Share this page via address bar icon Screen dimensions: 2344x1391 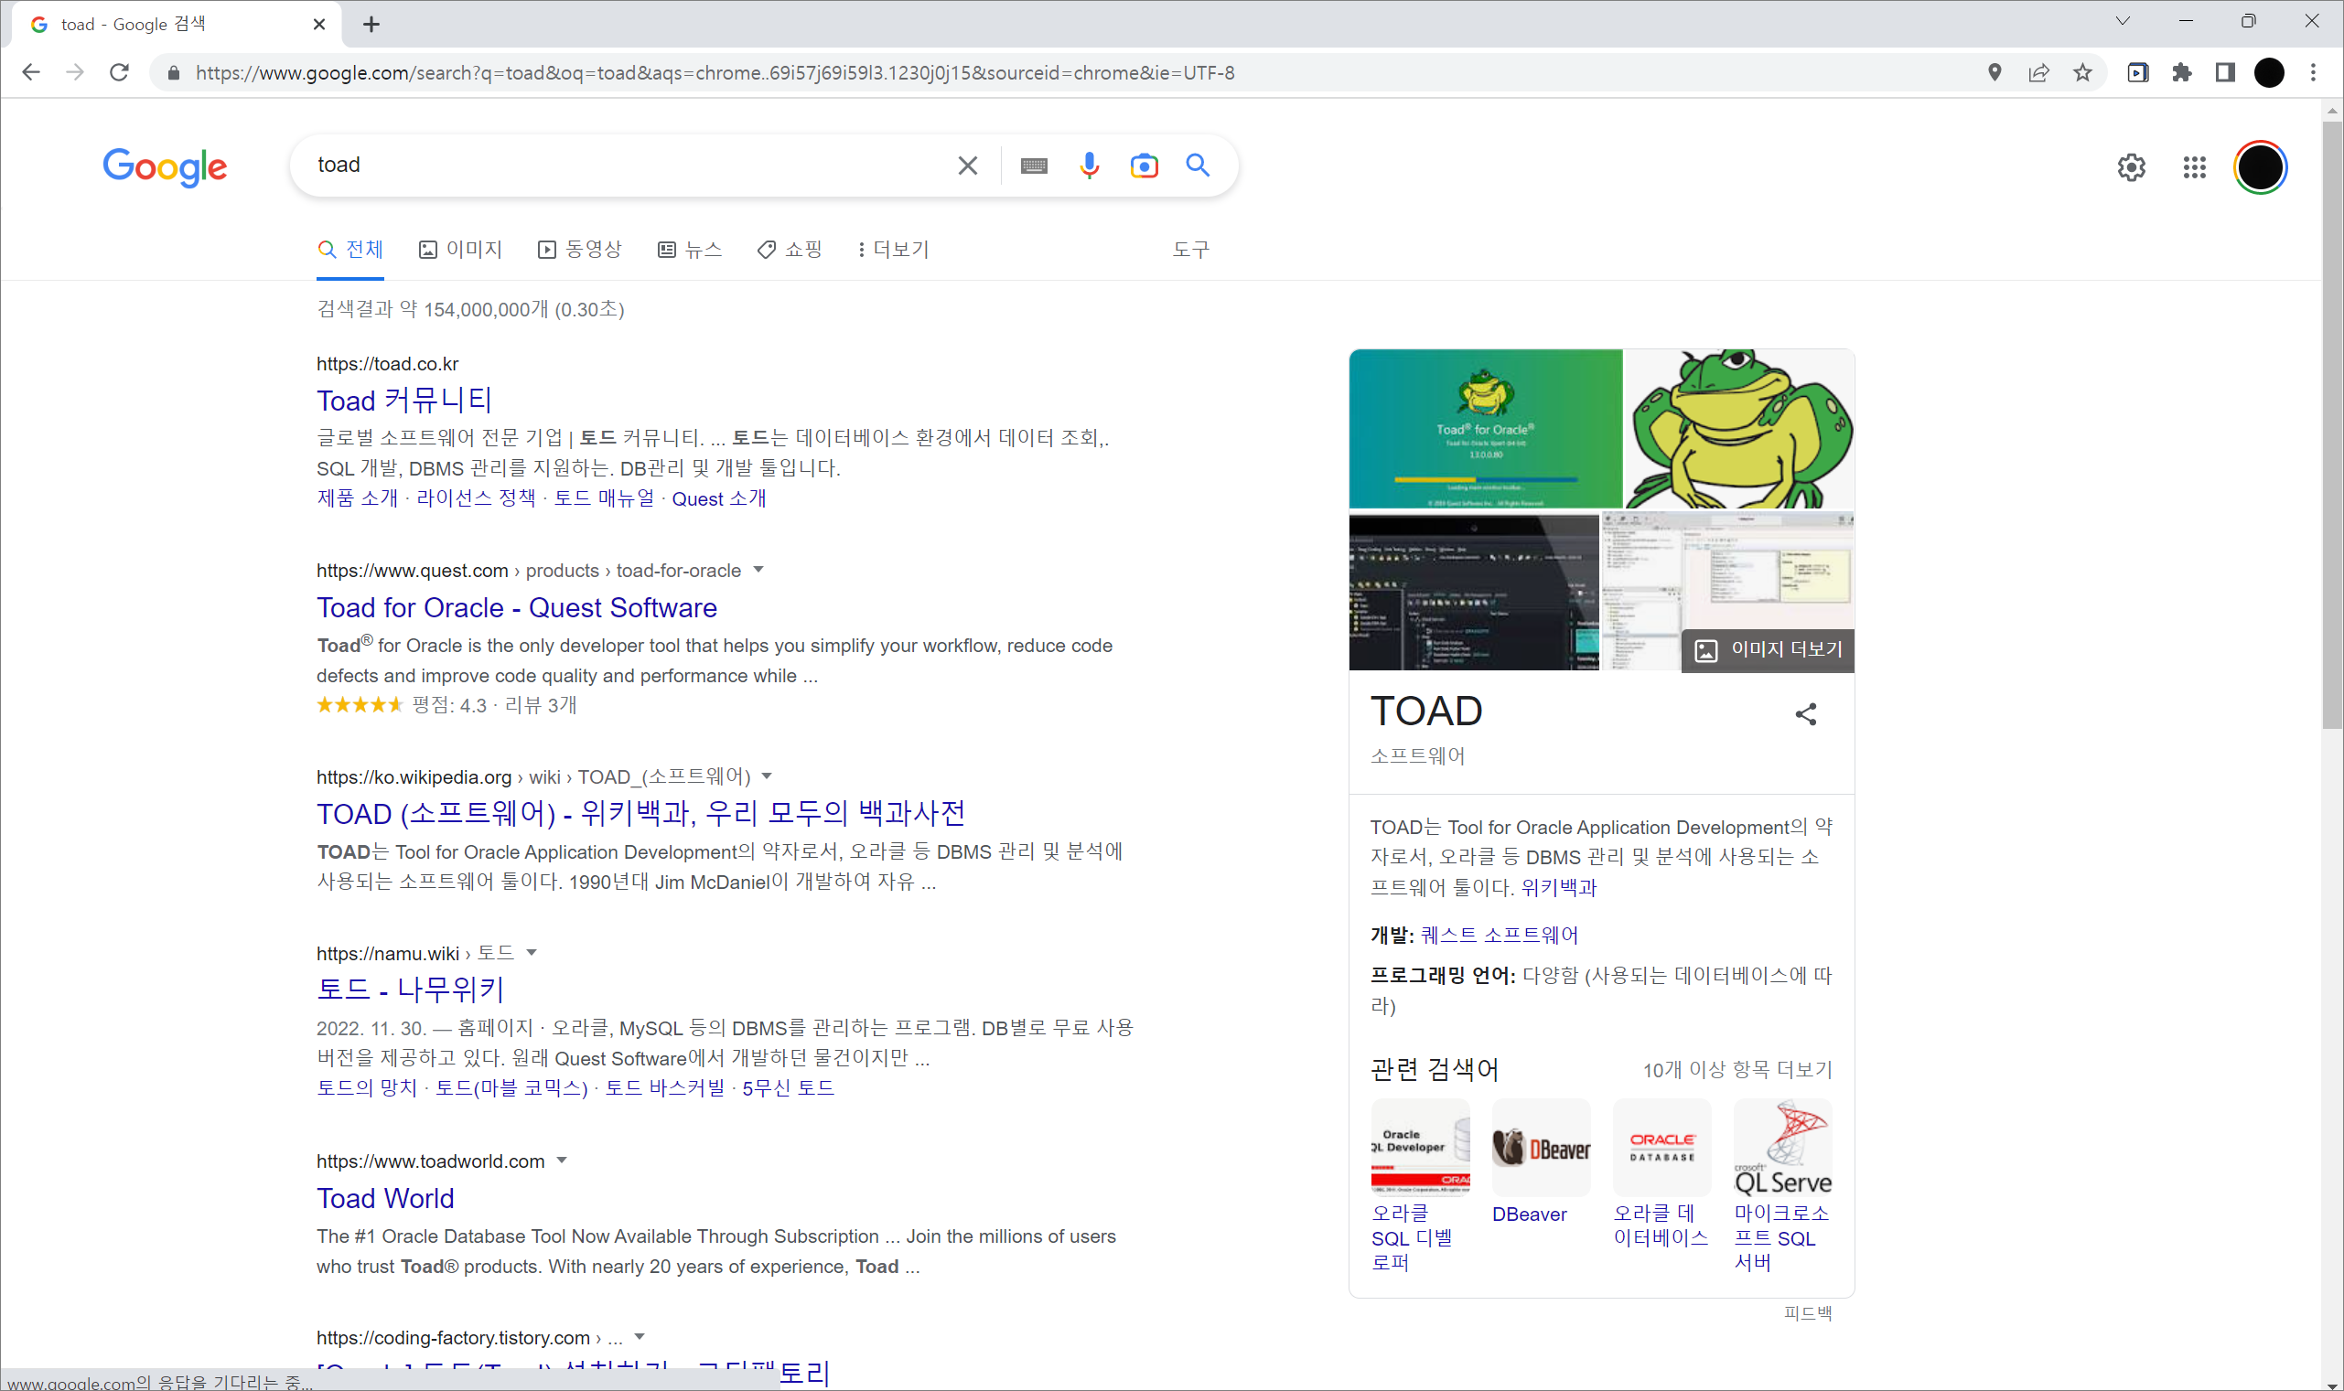click(x=2038, y=72)
